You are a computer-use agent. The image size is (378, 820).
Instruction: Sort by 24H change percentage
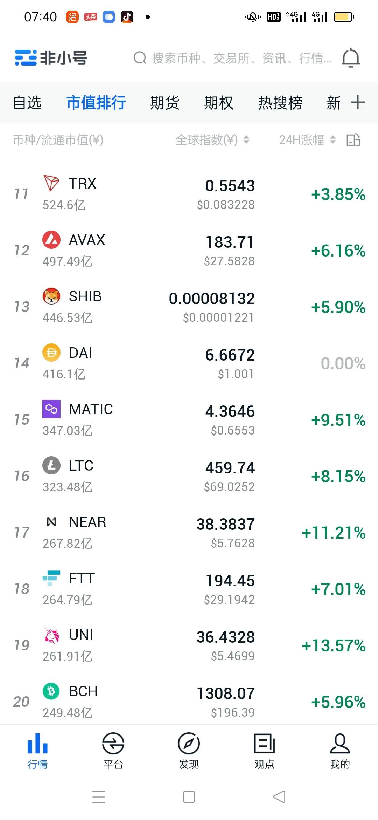307,140
